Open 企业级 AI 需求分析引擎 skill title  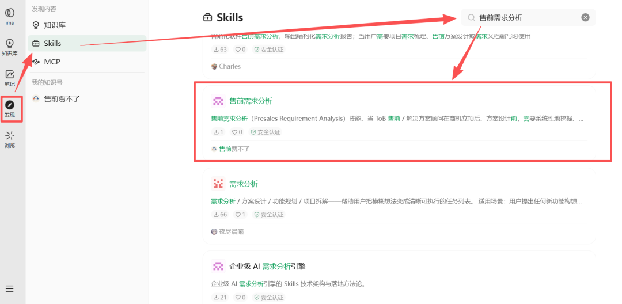click(267, 267)
